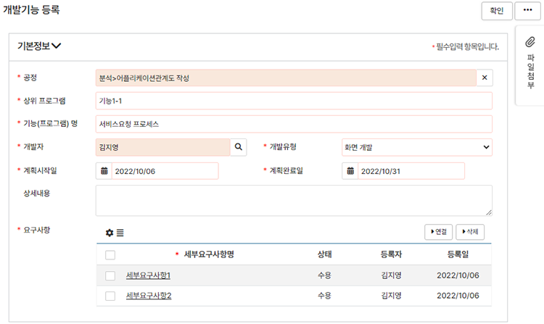Open the 계획시작일 calendar icon
The height and width of the screenshot is (324, 544).
point(104,171)
